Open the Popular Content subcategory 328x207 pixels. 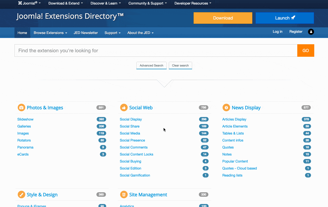click(235, 161)
